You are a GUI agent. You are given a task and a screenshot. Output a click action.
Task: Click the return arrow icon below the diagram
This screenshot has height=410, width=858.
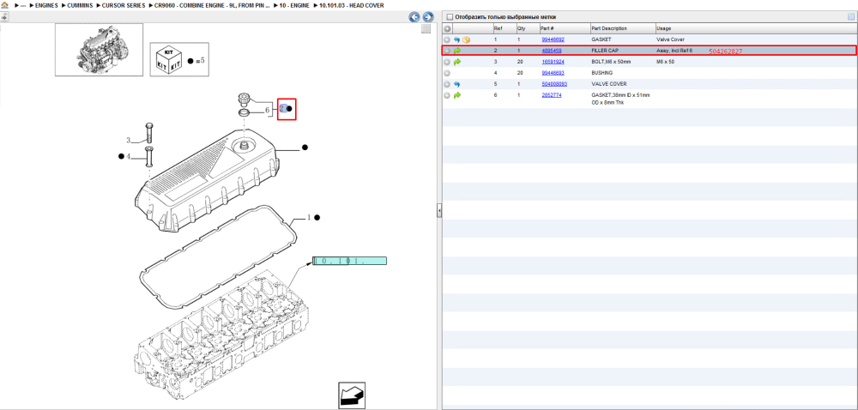351,395
